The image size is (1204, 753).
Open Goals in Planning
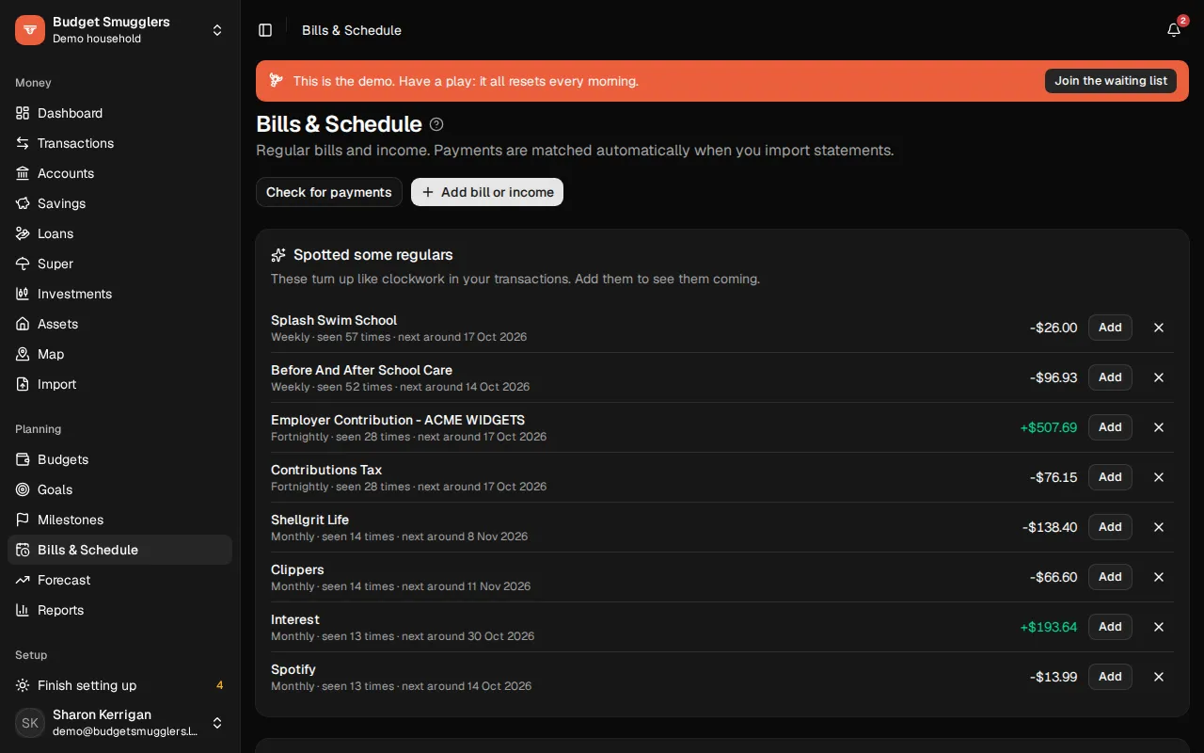click(119, 489)
